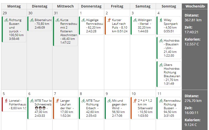Screen dimensions: 209x130
Task: Click the running icon on Langer Lauf an der Iller
Action: tap(58, 101)
